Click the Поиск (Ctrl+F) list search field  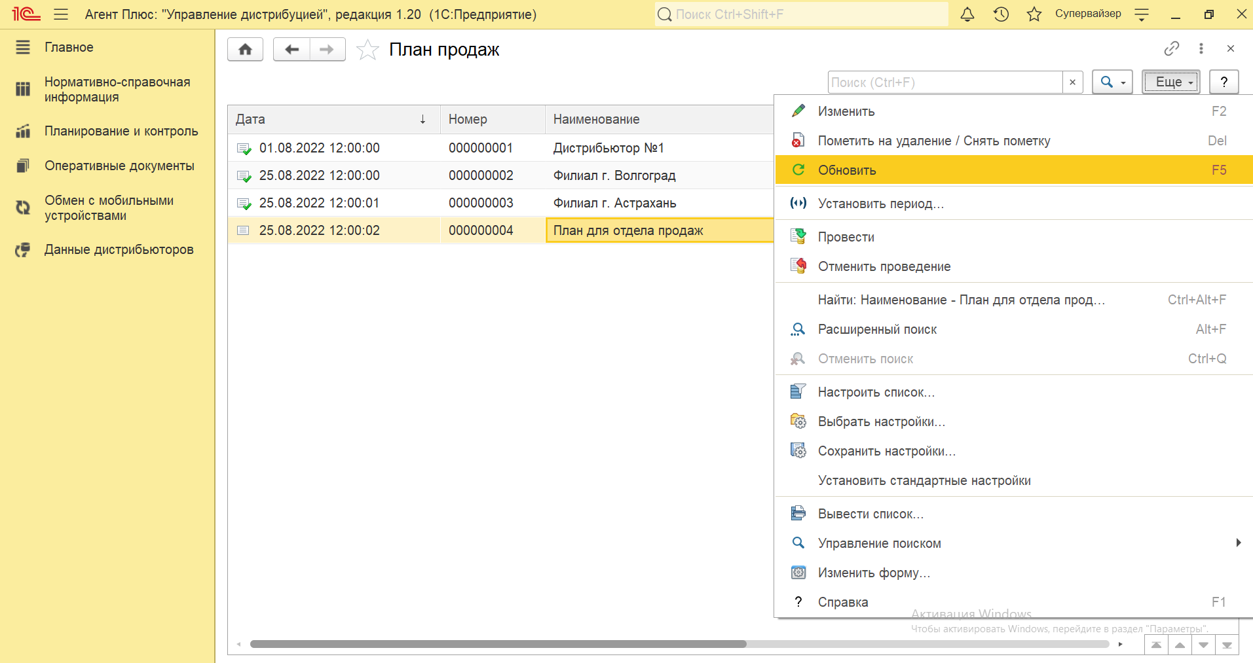coord(944,82)
